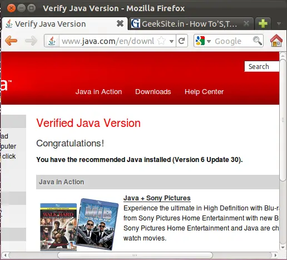The image size is (287, 260).
Task: Click the magnifying glass search icon
Action: 258,41
